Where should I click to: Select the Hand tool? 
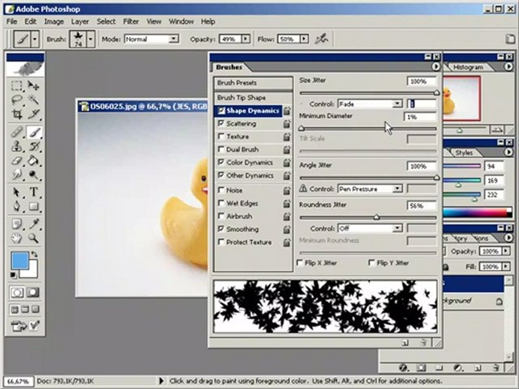pyautogui.click(x=17, y=238)
